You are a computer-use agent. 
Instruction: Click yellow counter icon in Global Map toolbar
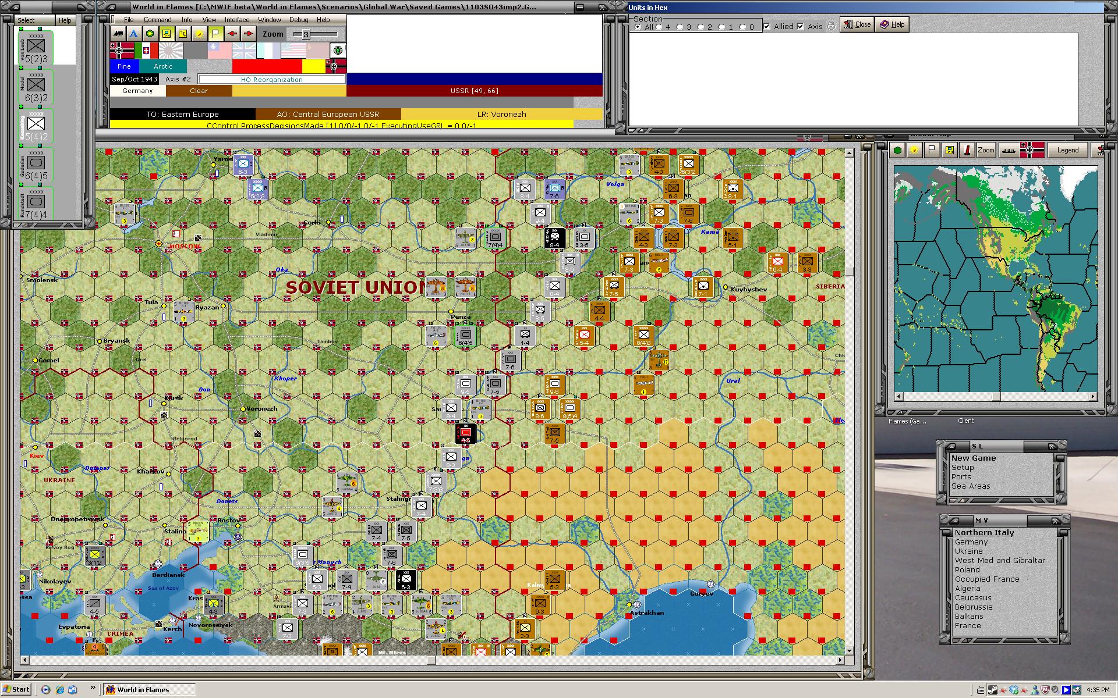pos(949,150)
